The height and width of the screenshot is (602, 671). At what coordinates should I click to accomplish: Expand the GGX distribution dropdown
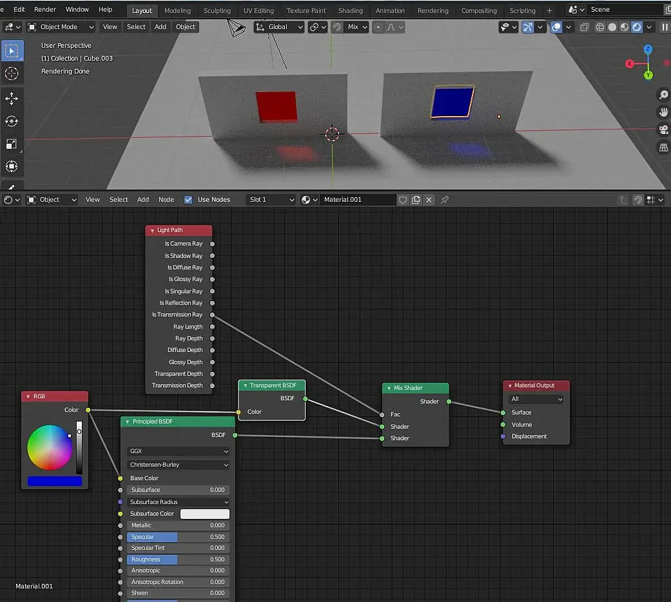pos(179,451)
